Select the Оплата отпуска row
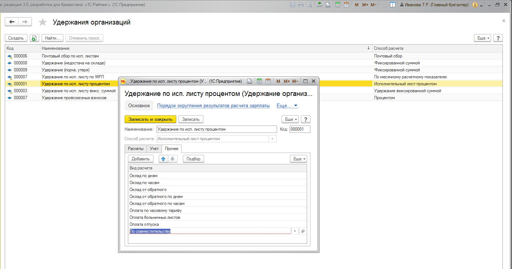512x269 pixels. pyautogui.click(x=218, y=224)
